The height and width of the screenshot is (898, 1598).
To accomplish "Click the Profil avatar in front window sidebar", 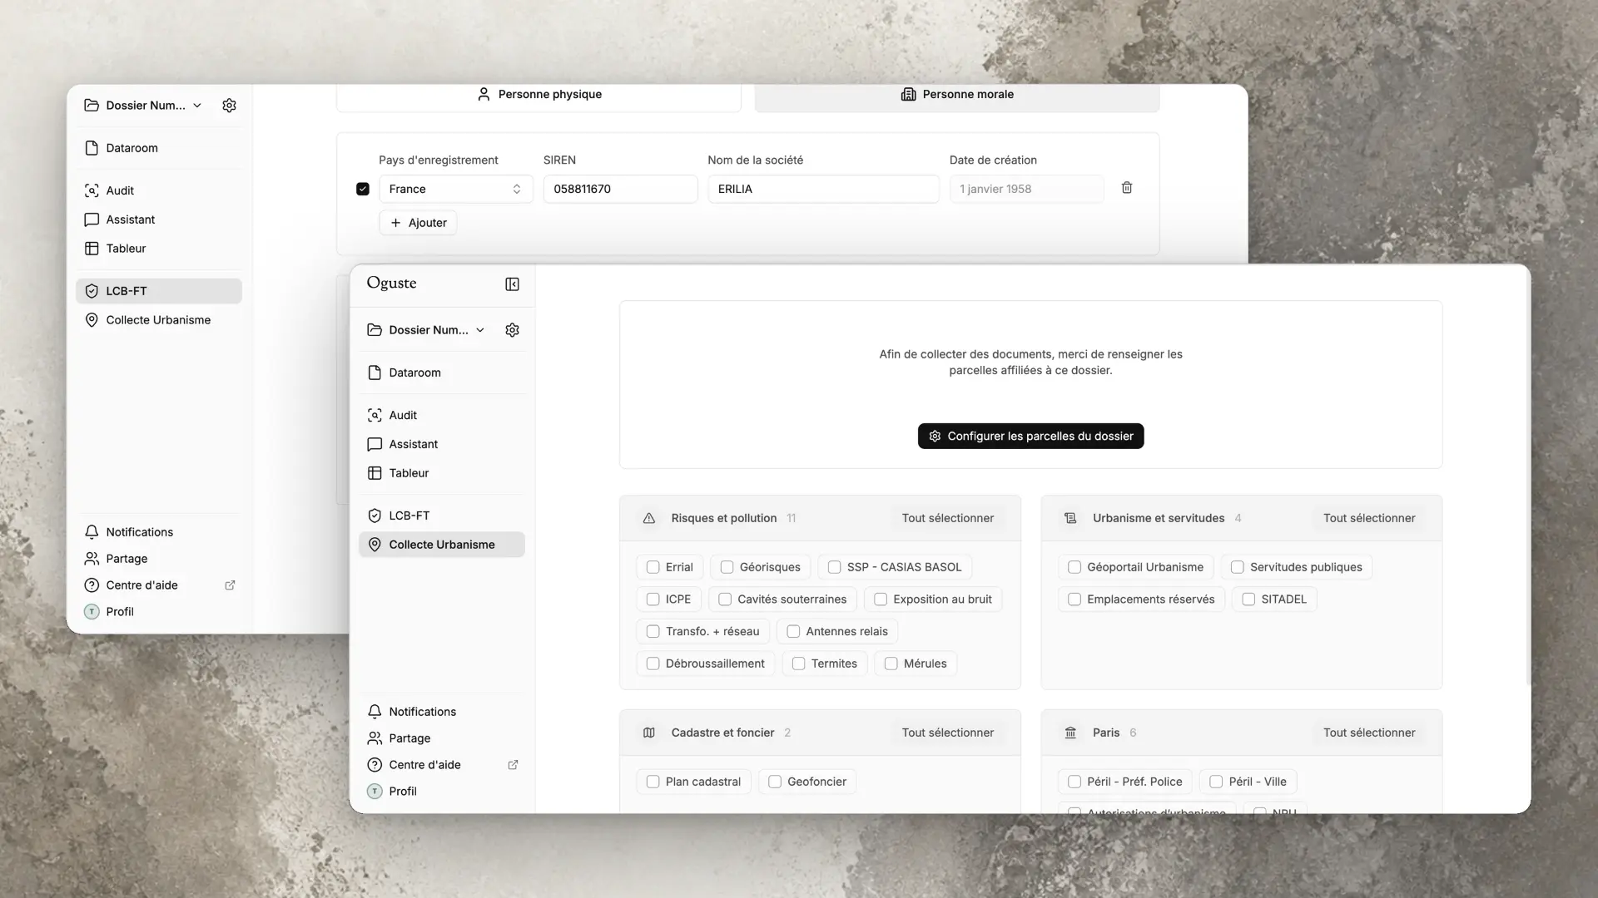I will point(375,792).
